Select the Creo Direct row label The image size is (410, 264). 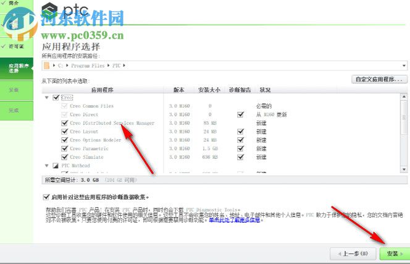(84, 114)
